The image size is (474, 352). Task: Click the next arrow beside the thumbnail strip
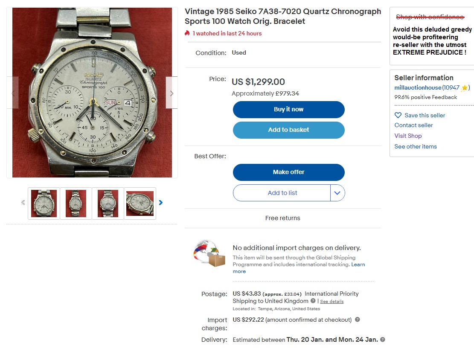pyautogui.click(x=161, y=203)
